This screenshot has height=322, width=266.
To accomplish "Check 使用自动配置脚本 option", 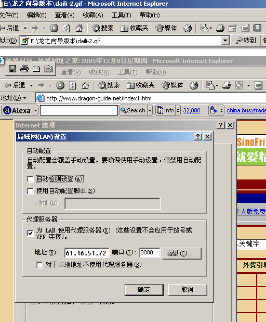I will [x=30, y=191].
